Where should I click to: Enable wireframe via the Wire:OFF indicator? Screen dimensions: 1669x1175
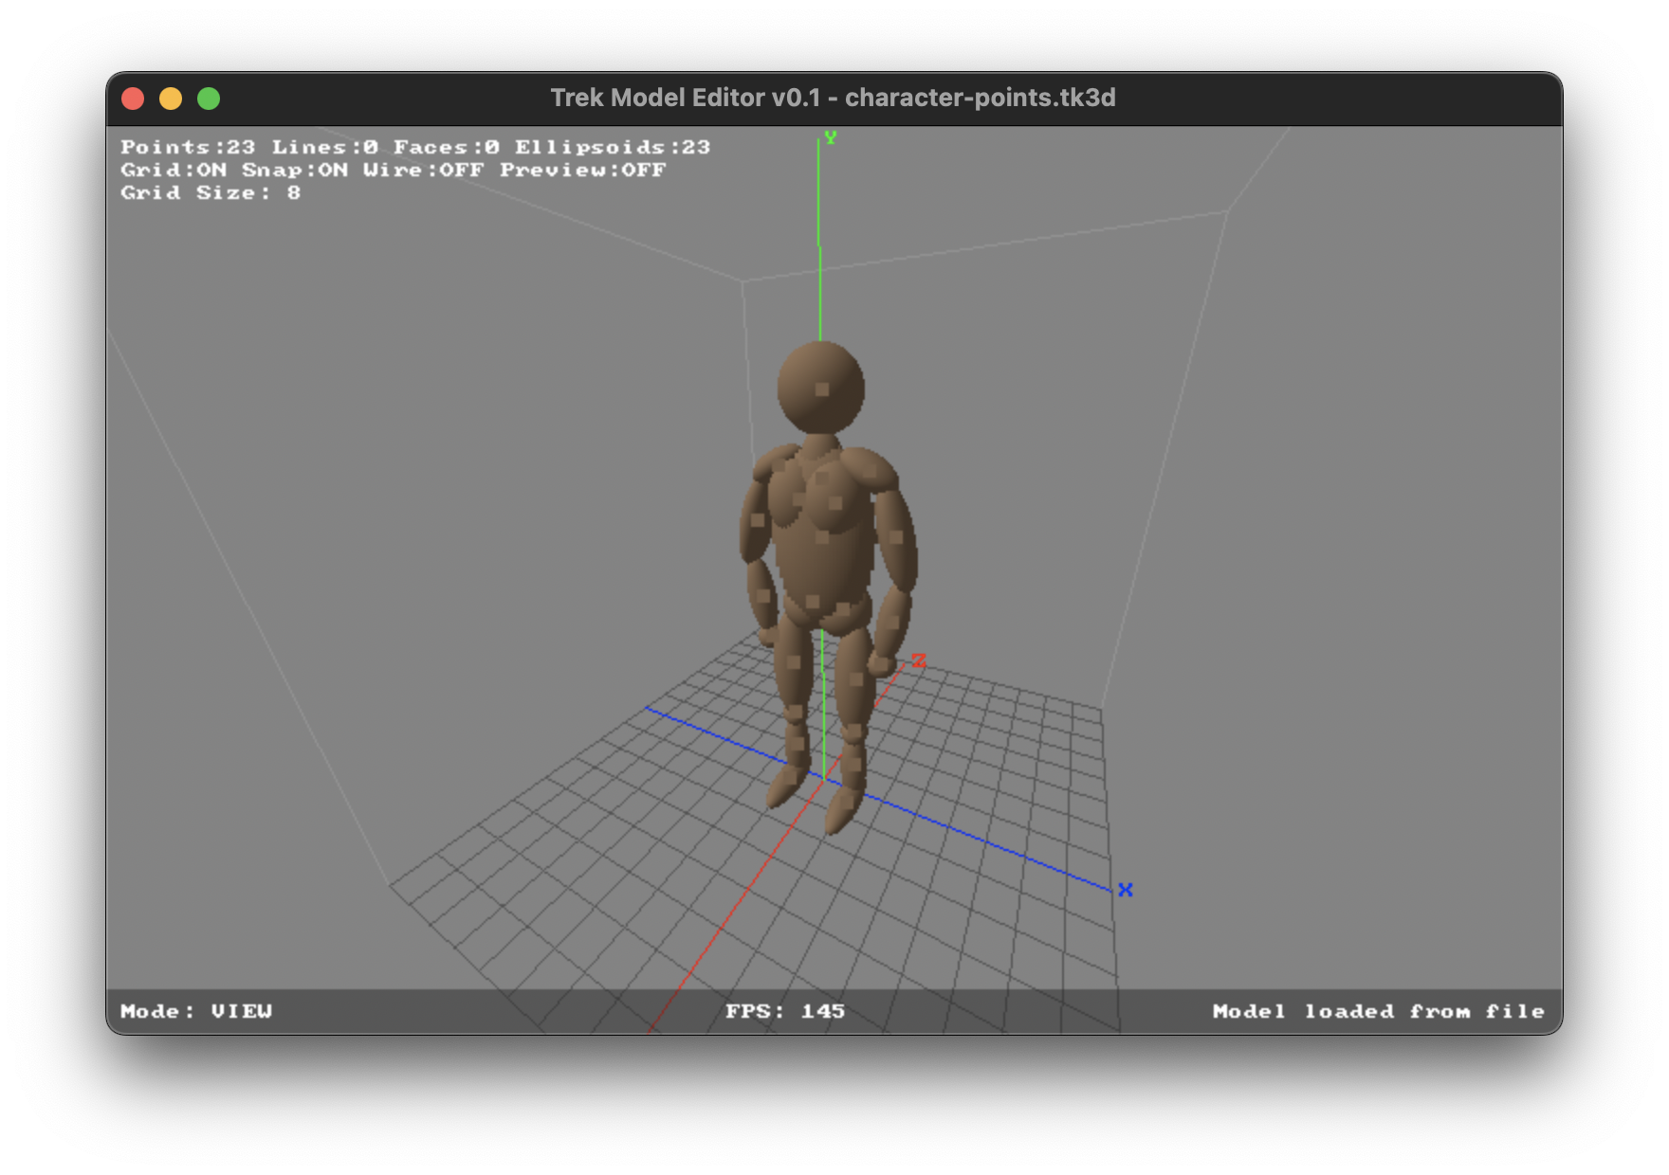coord(421,170)
